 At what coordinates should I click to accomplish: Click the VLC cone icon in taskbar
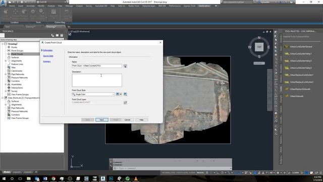click(x=136, y=178)
